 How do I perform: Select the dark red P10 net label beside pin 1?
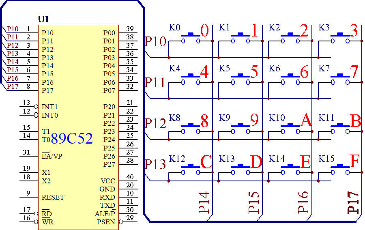pyautogui.click(x=13, y=29)
